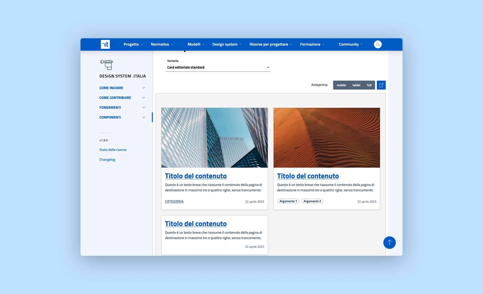Click the back-to-top arrow button
The height and width of the screenshot is (294, 483).
coord(389,242)
